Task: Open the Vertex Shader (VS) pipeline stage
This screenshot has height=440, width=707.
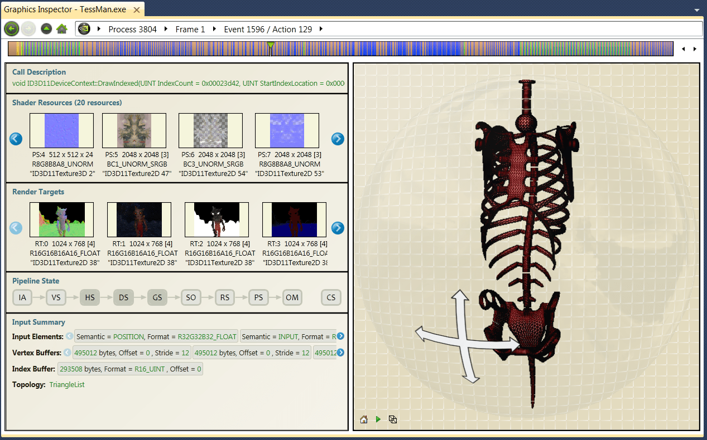Action: (x=56, y=297)
